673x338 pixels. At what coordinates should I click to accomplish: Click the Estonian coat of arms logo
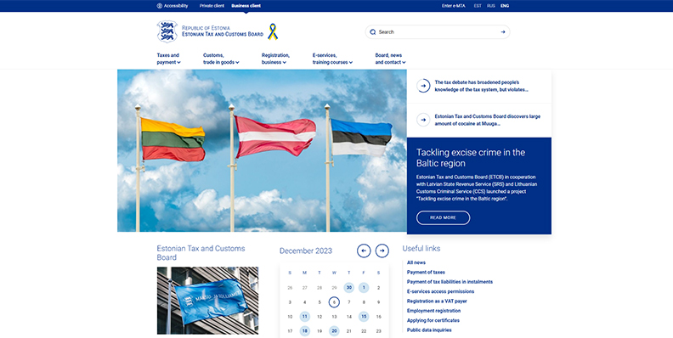(x=167, y=31)
